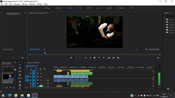175x98 pixels.
Task: Select the Slip tool
Action: pos(20,78)
